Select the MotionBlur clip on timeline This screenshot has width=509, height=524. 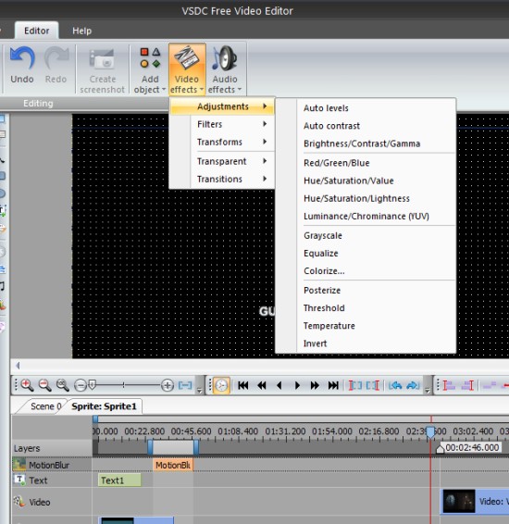pyautogui.click(x=173, y=465)
